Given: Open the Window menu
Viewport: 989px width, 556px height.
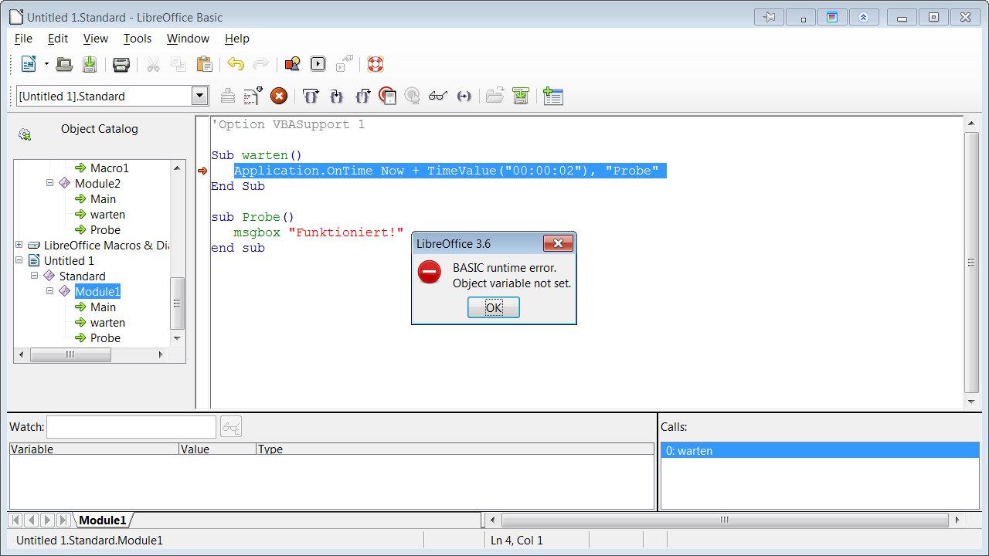Looking at the screenshot, I should point(188,39).
